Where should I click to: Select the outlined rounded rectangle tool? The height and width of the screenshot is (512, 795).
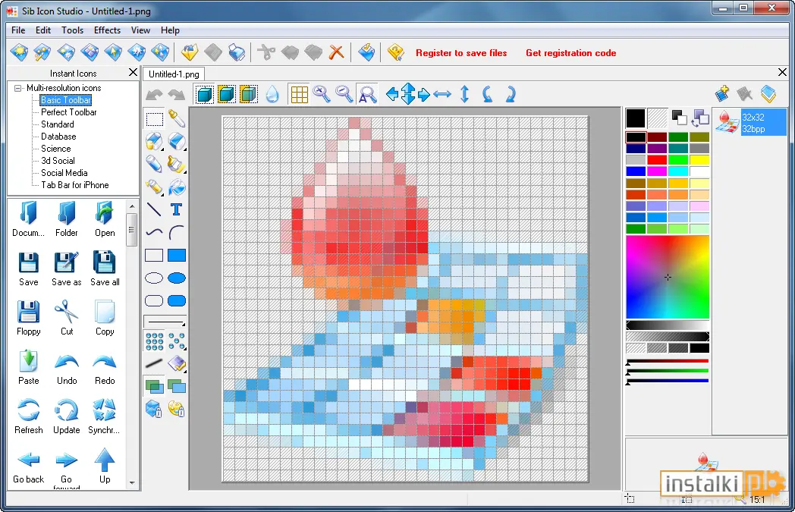coord(154,301)
